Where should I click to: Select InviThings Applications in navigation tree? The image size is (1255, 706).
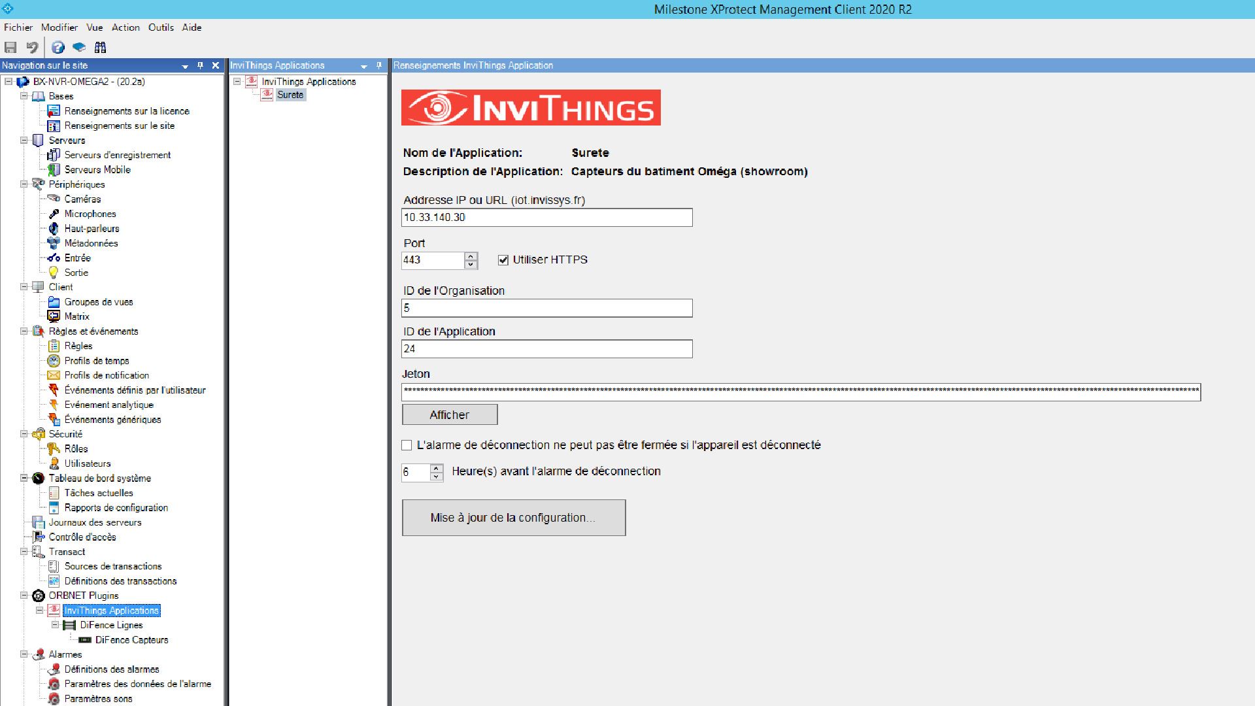click(112, 611)
